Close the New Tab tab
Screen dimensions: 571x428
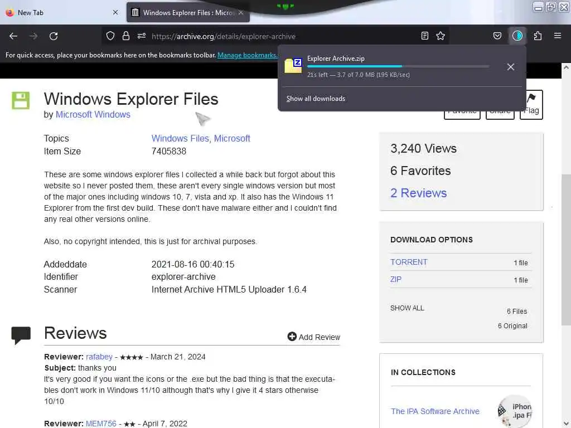(x=115, y=12)
